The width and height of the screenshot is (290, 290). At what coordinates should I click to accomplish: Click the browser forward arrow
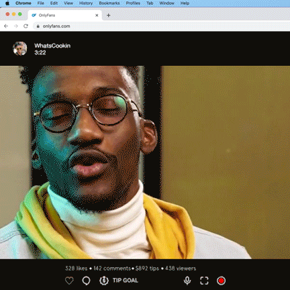click(16, 26)
